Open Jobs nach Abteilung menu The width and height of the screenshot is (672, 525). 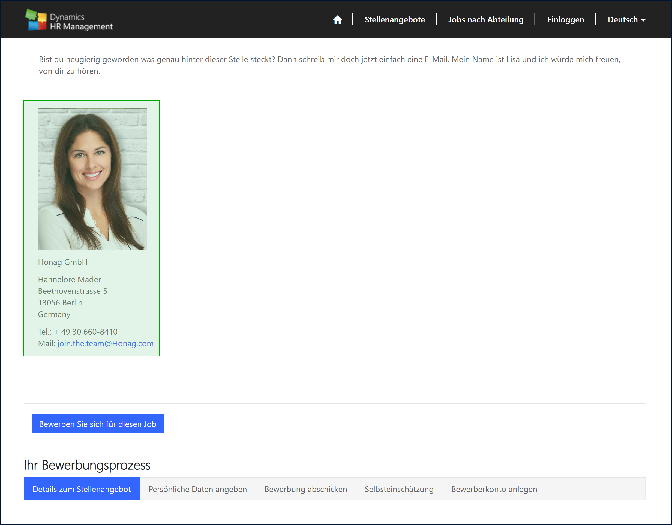485,20
